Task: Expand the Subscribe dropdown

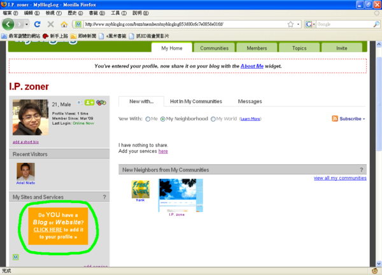Action: pyautogui.click(x=364, y=119)
